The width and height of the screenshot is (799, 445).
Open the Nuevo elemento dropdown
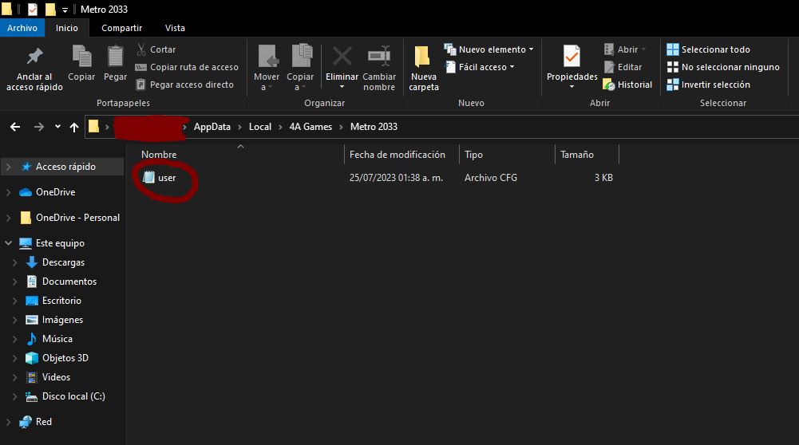click(x=488, y=49)
